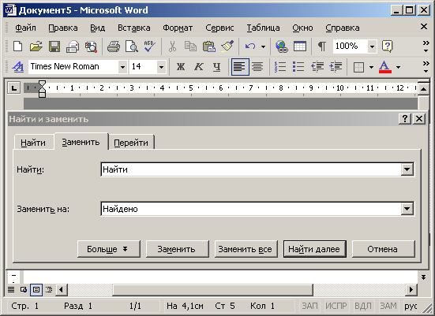Open an existing file via folder icon
Image resolution: width=435 pixels, height=316 pixels.
[x=36, y=46]
